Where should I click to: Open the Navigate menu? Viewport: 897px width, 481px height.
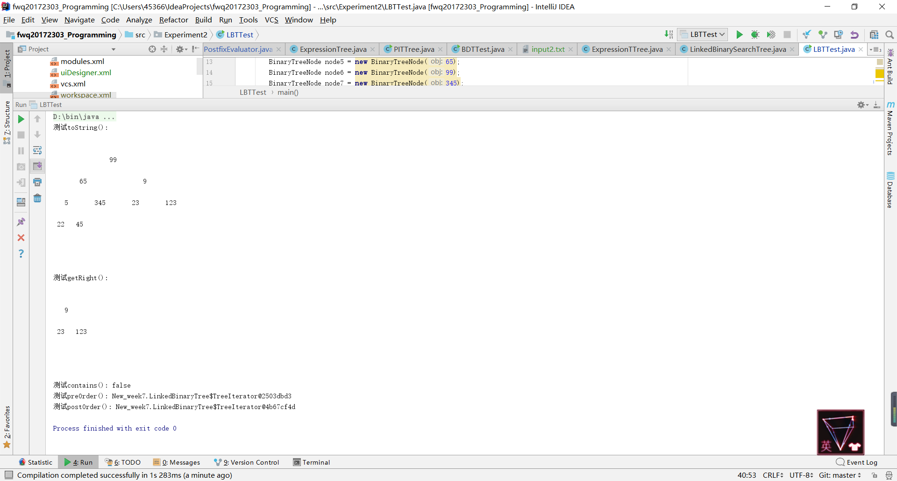[79, 20]
